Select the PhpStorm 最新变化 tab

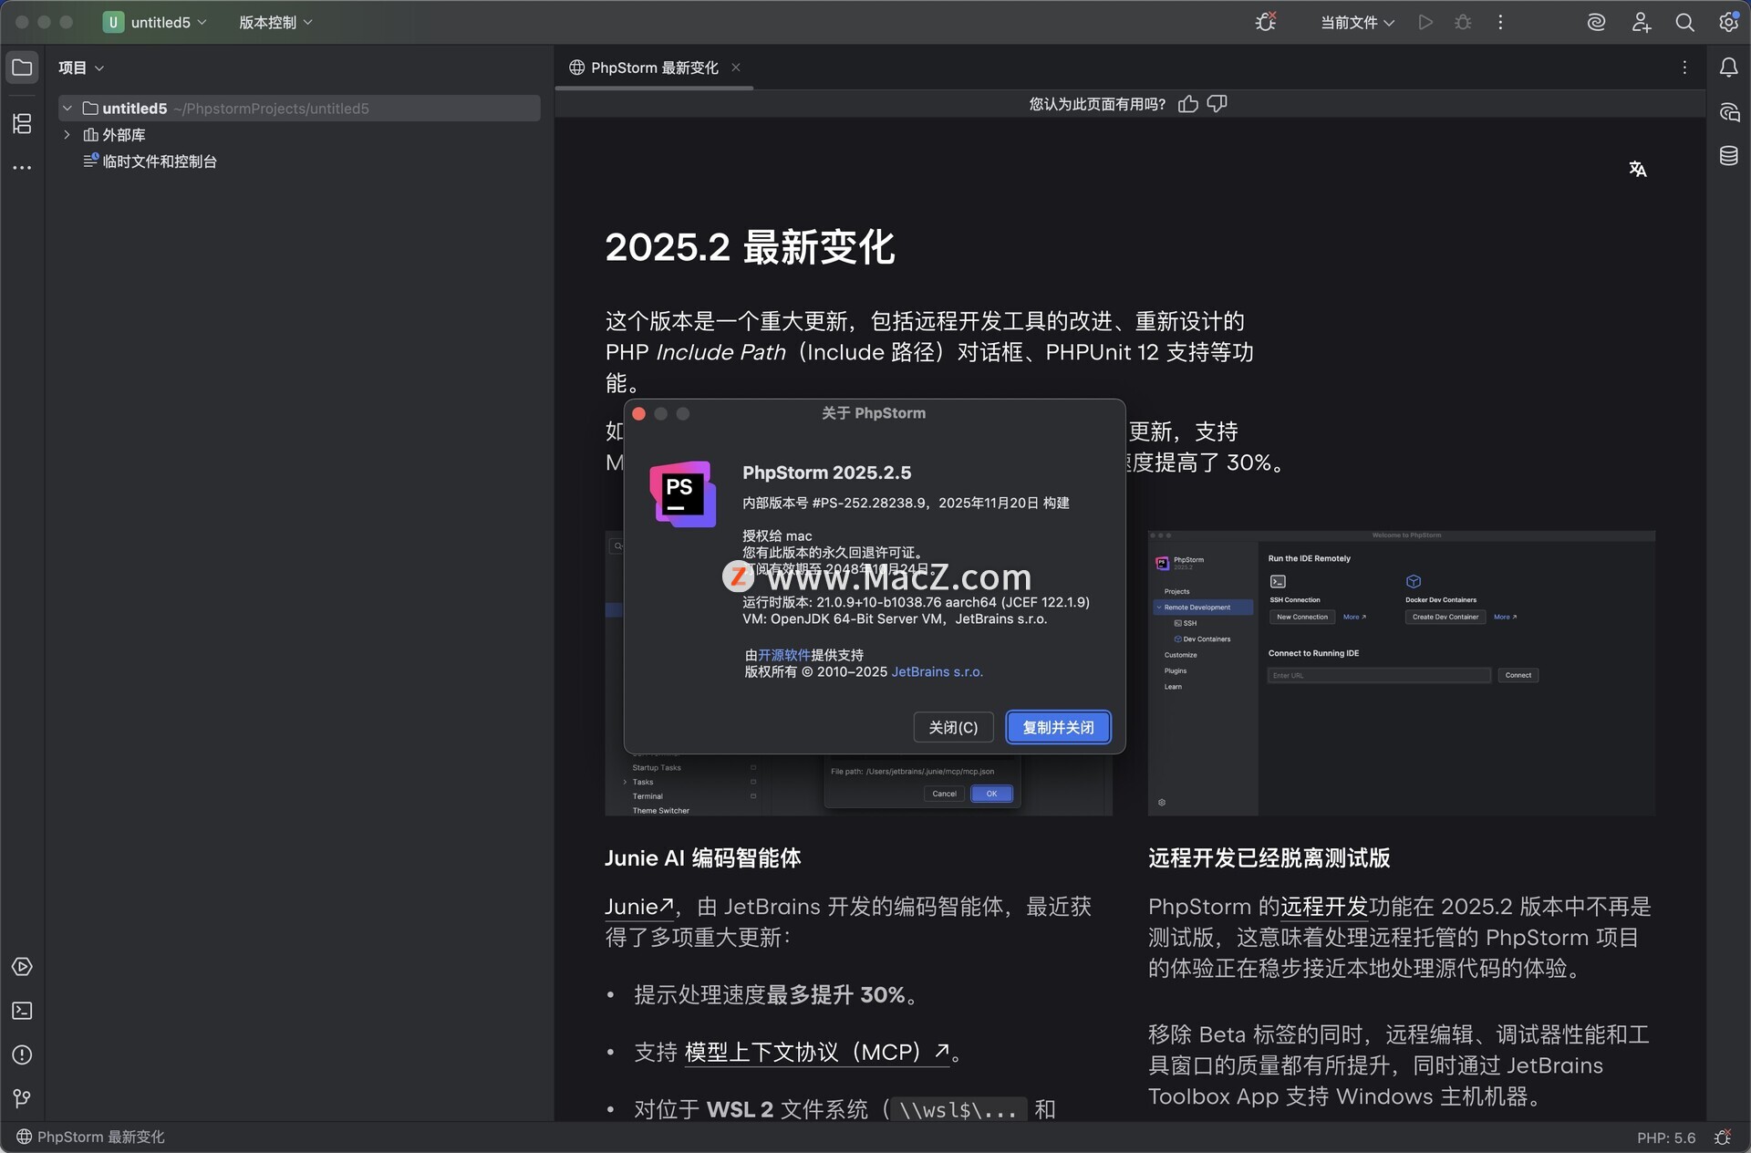click(654, 68)
